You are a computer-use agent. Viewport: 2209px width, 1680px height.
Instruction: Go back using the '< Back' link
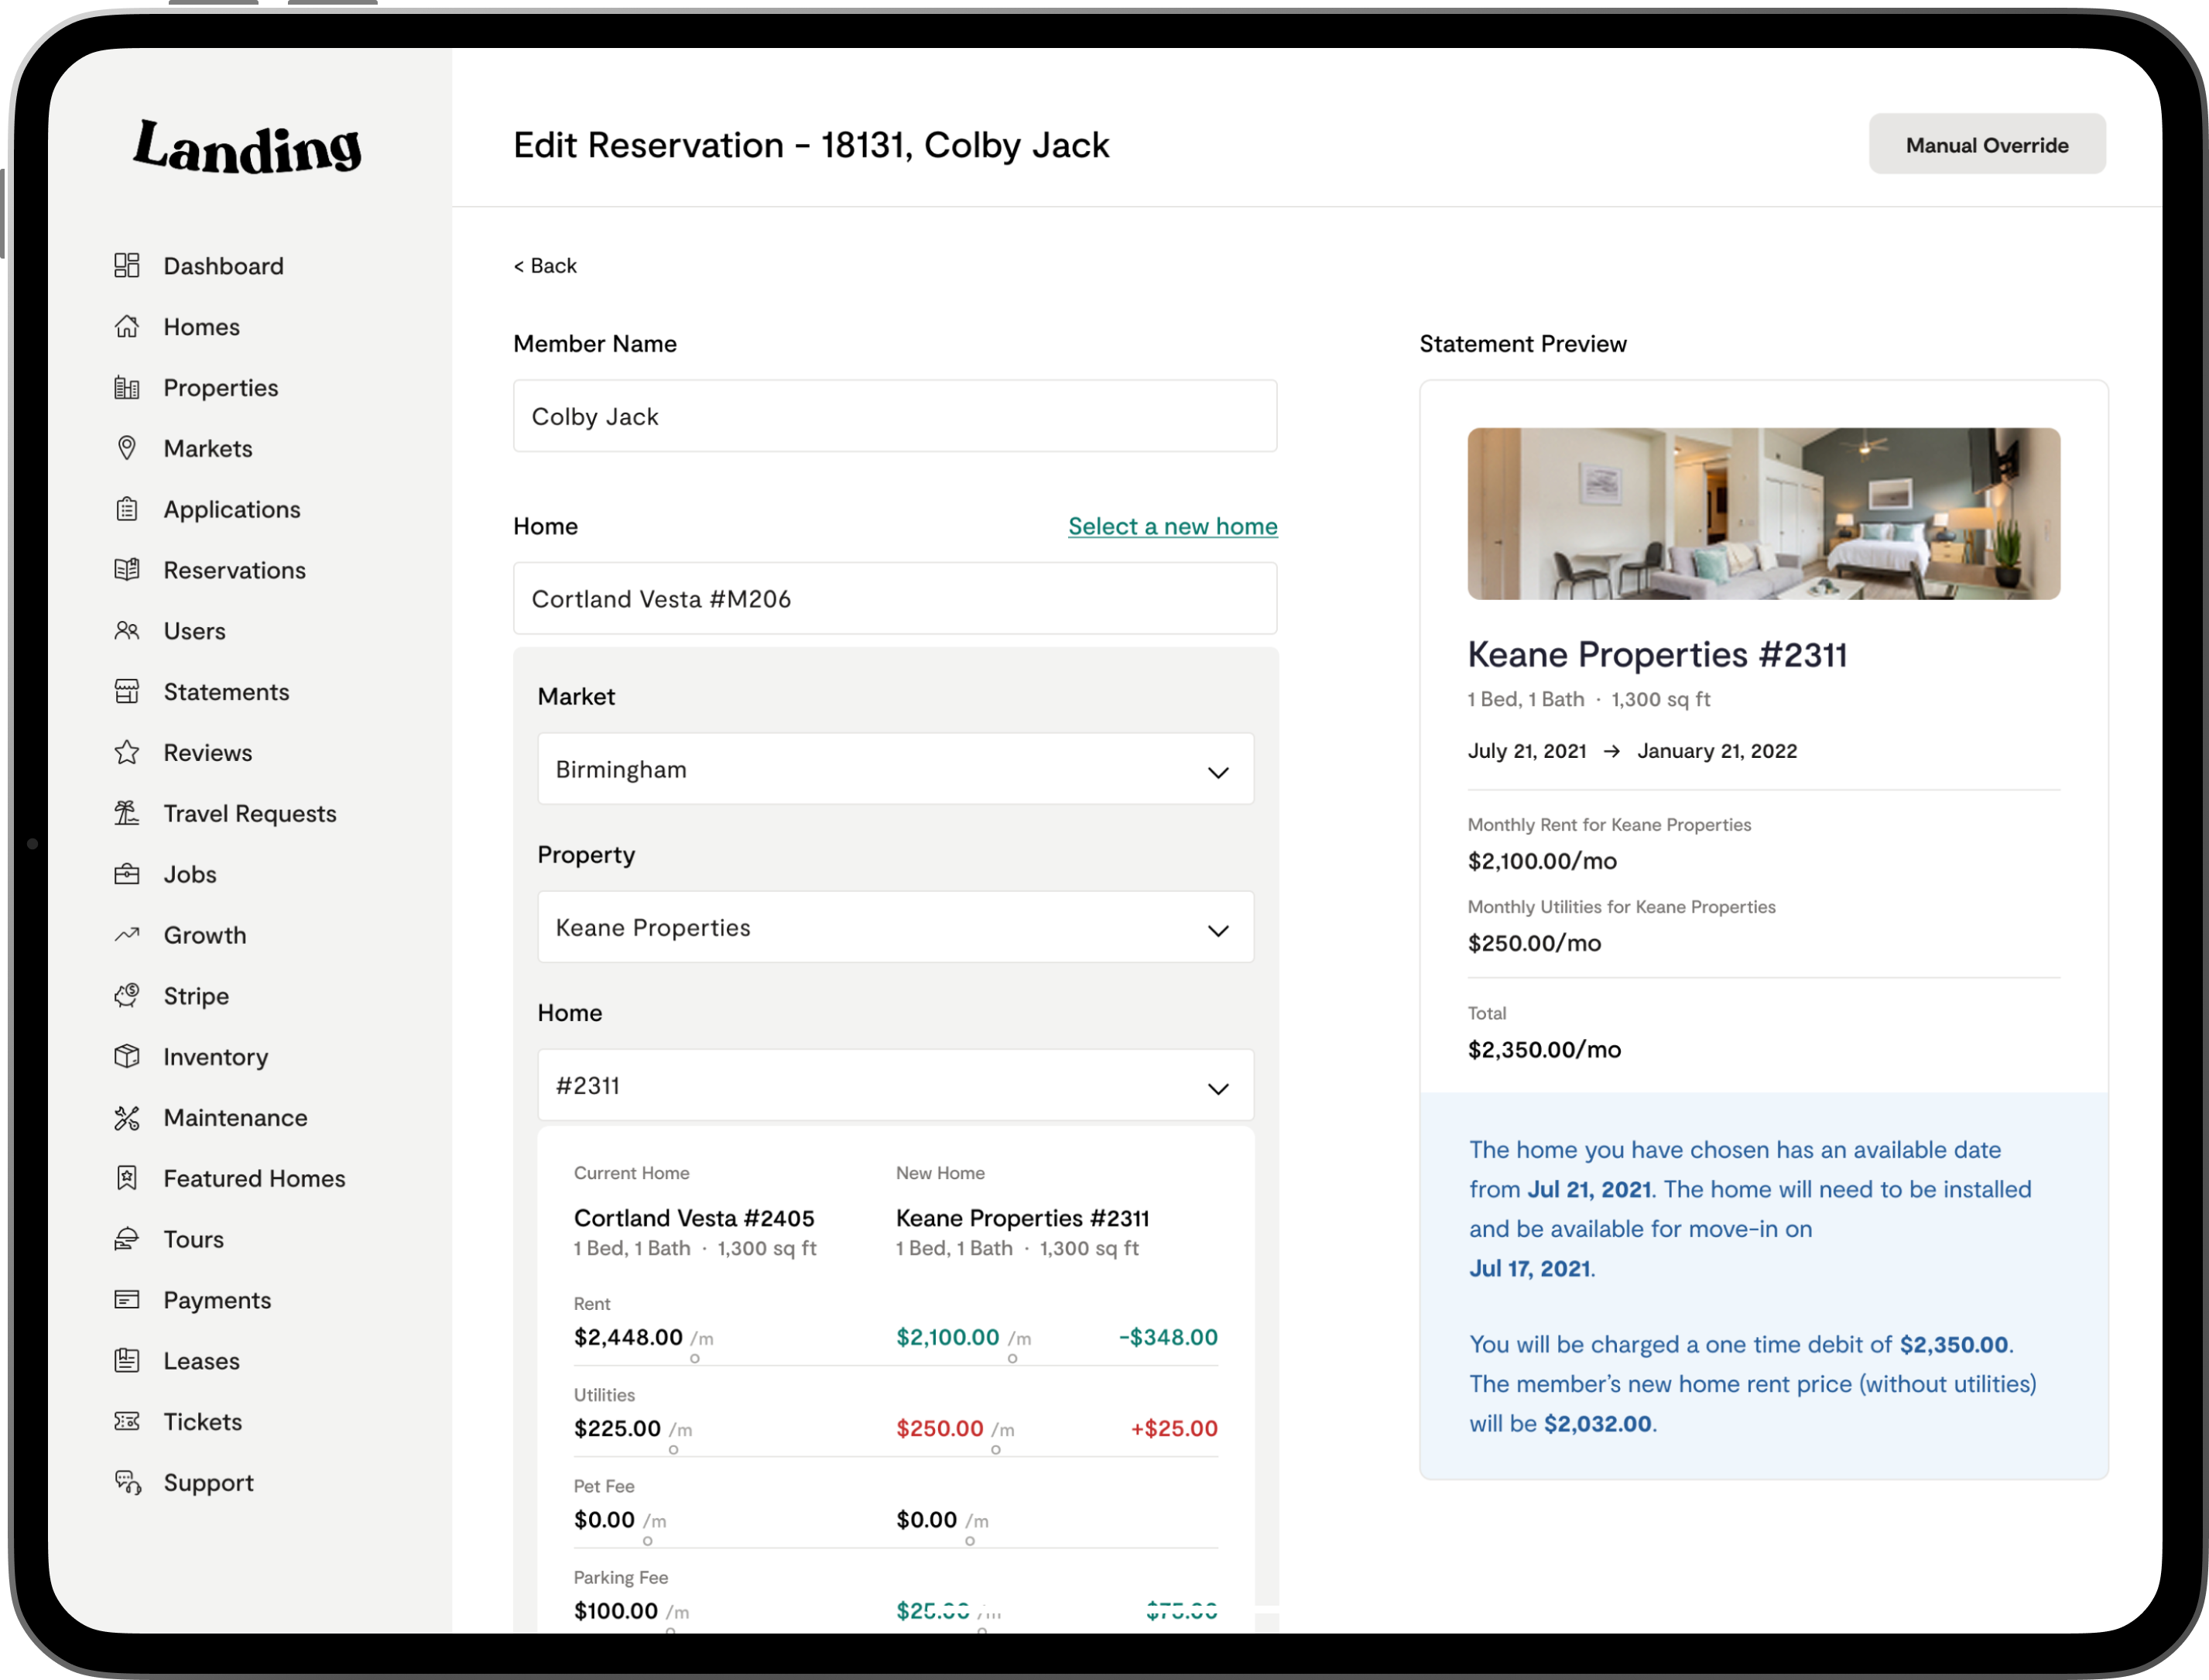pyautogui.click(x=545, y=266)
